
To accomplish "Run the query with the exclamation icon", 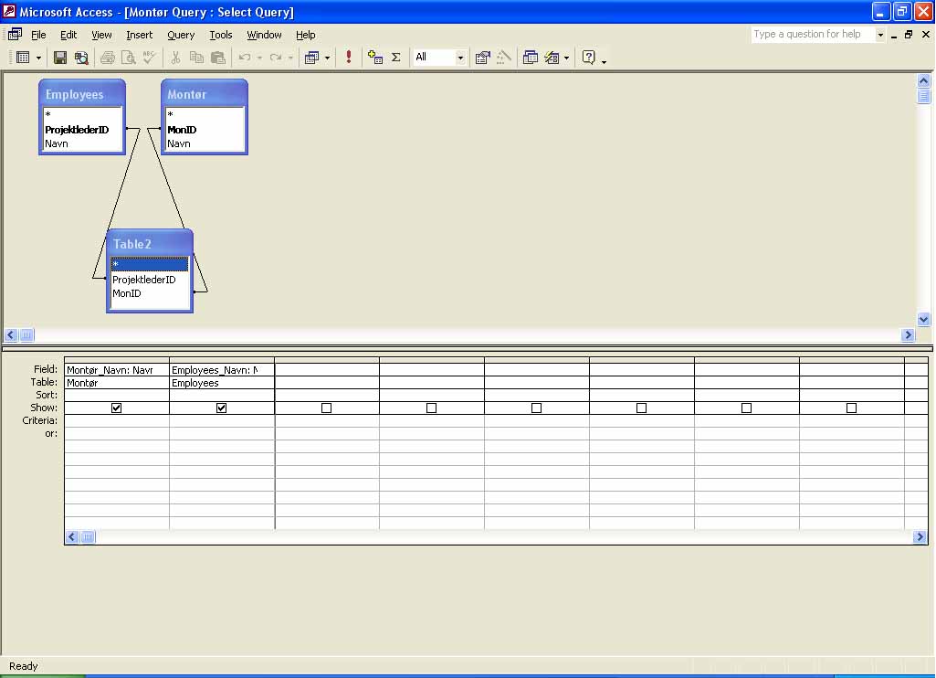I will [348, 58].
